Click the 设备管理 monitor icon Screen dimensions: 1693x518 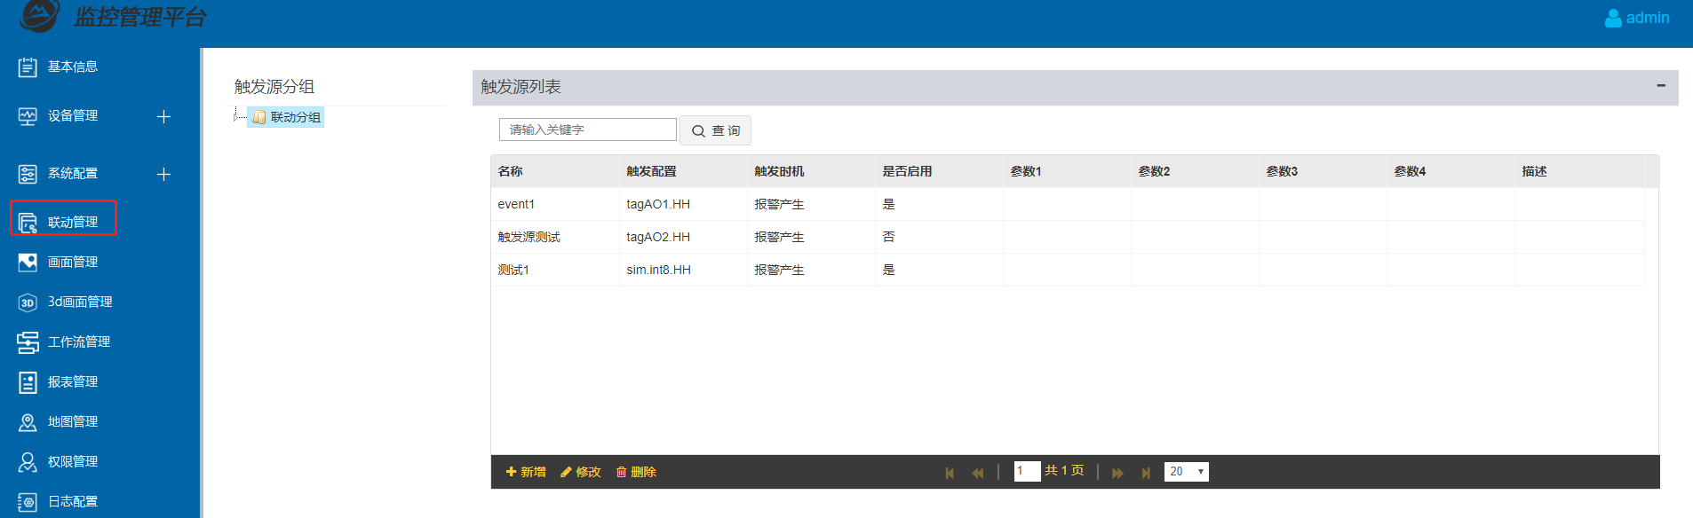[x=28, y=116]
